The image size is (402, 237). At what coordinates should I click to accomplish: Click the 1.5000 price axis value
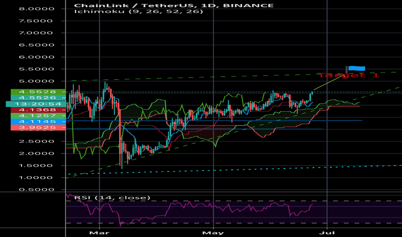click(x=36, y=165)
